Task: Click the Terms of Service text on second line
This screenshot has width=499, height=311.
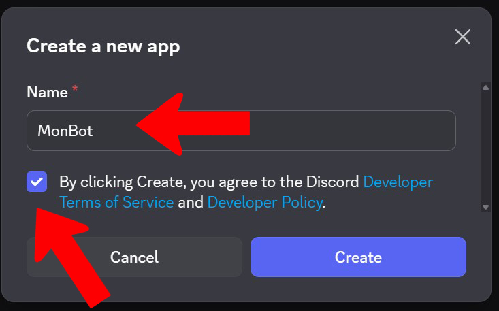Action: (116, 203)
